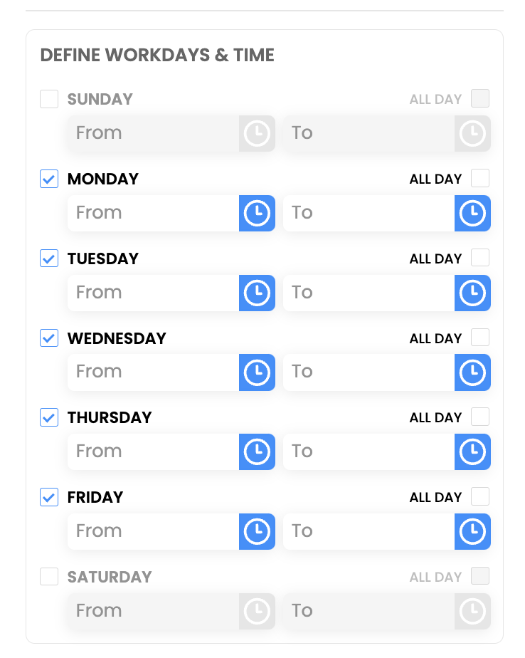Screen dimensions: 525x658
Task: Click the Thursday From clock icon
Action: pos(257,451)
